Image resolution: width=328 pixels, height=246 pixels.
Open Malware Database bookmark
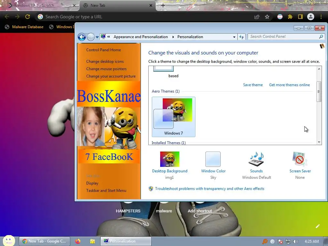[x=24, y=27]
